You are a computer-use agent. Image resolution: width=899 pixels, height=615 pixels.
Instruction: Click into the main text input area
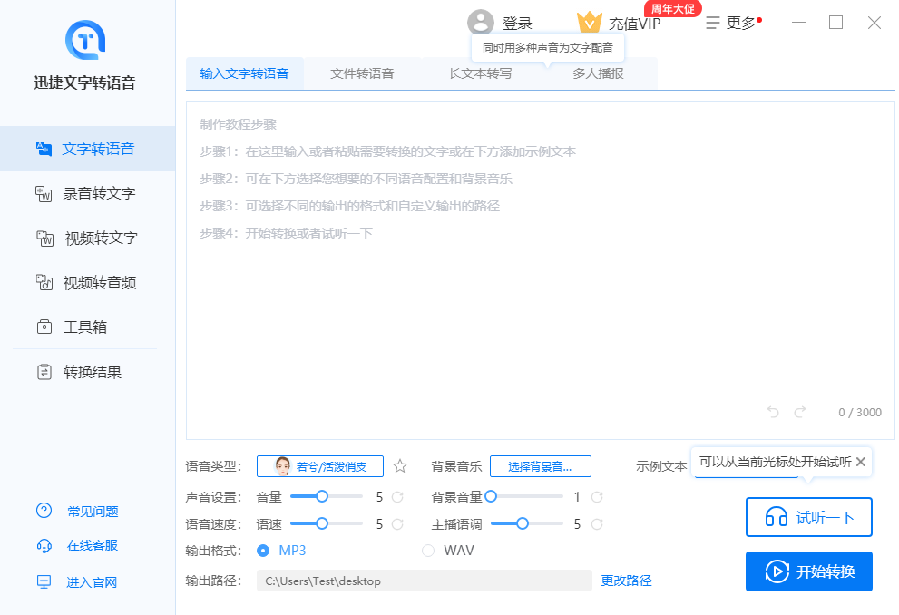pyautogui.click(x=540, y=270)
